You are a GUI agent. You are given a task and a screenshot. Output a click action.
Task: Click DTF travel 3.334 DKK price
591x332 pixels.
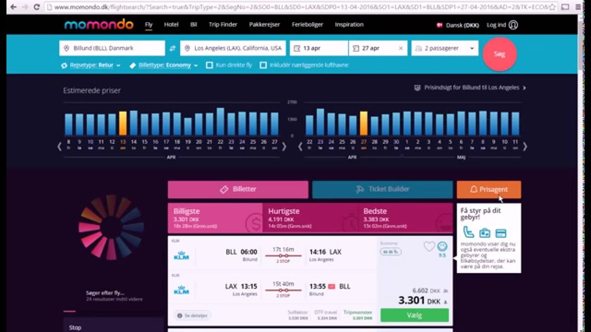[326, 315]
